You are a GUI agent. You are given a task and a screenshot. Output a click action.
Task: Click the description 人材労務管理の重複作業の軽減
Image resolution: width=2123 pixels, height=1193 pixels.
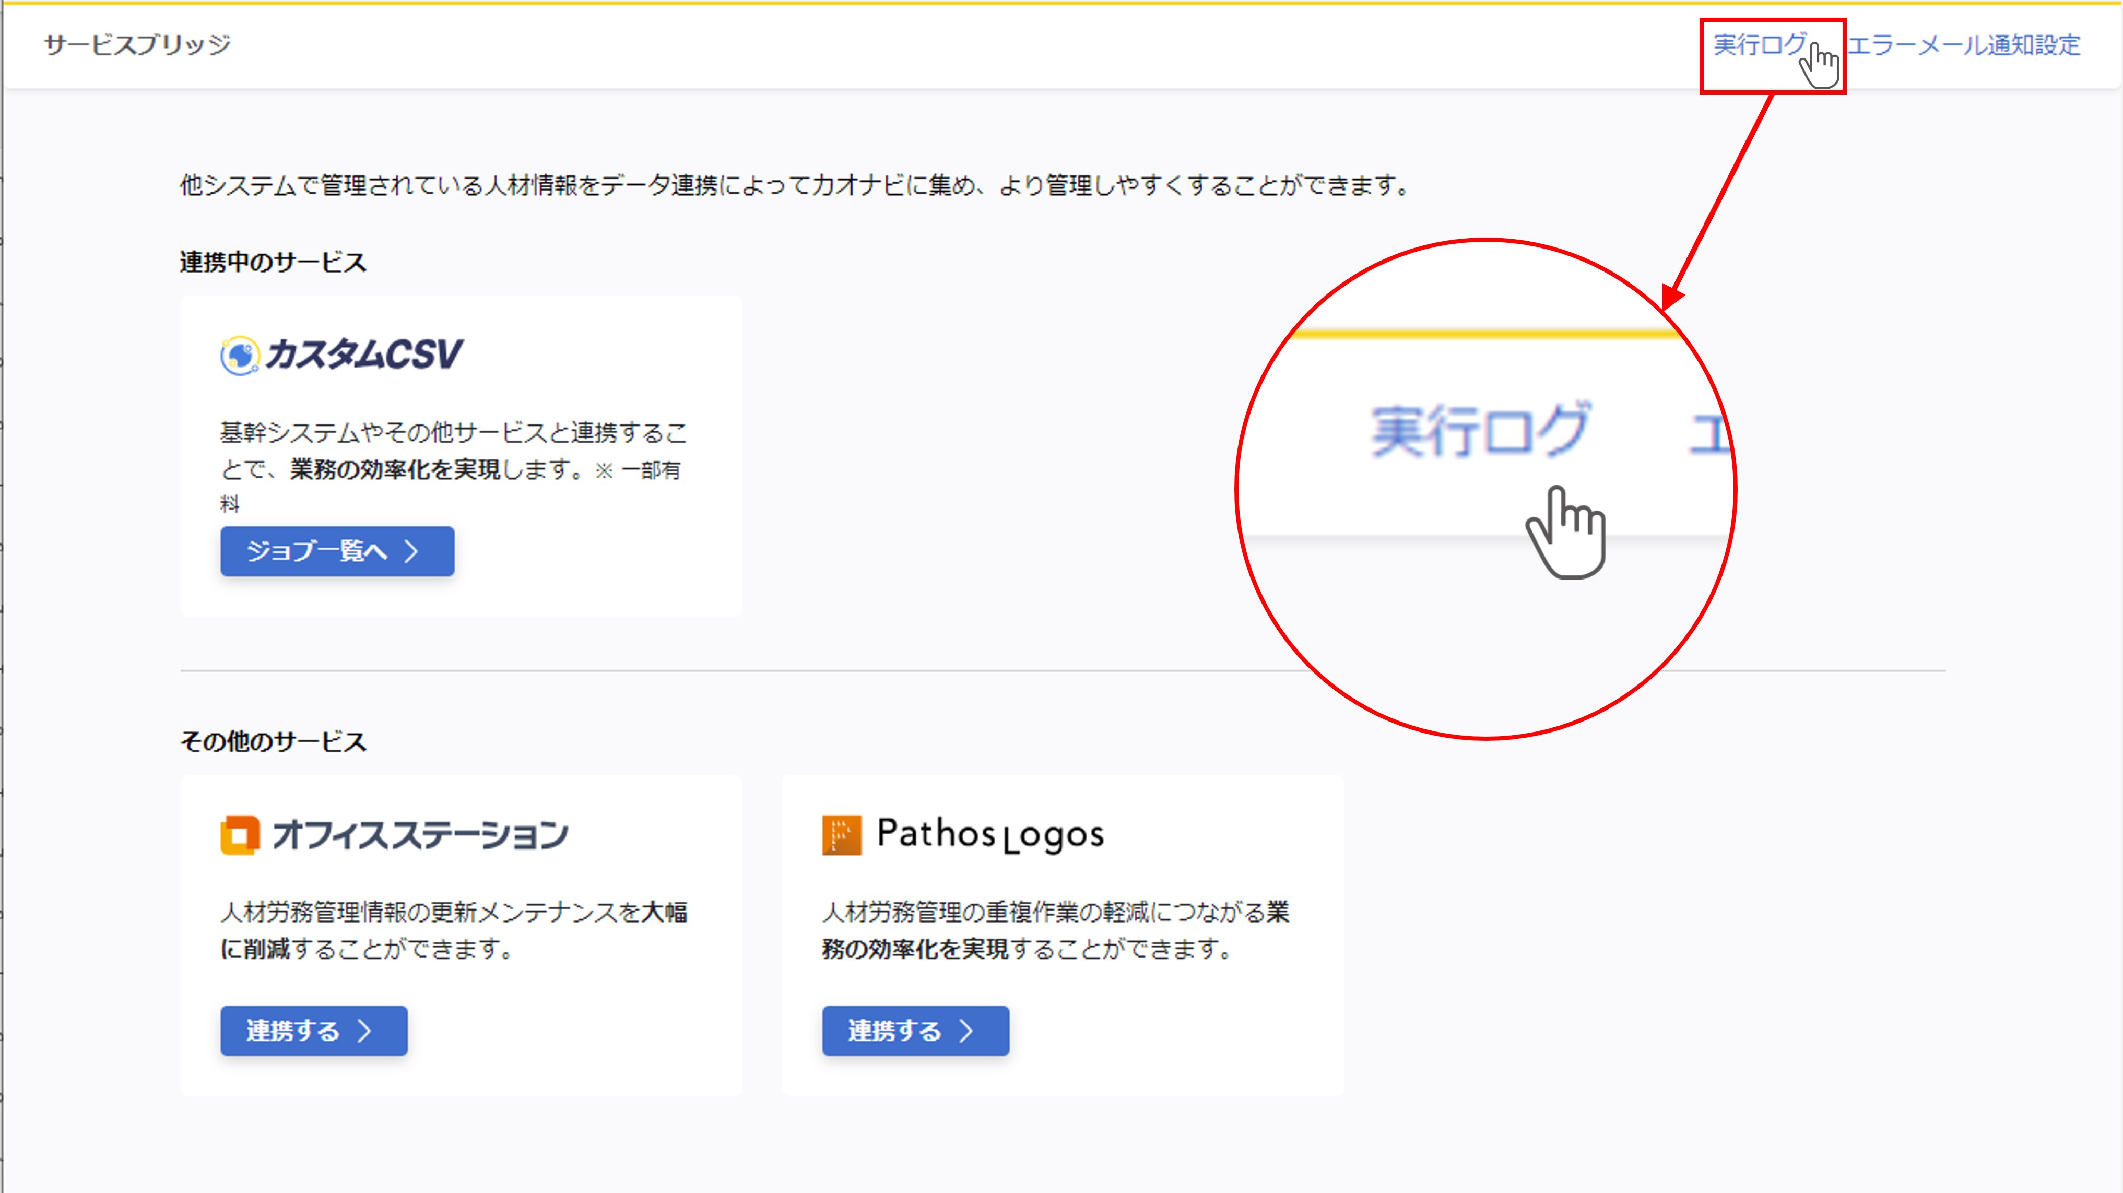click(1056, 930)
